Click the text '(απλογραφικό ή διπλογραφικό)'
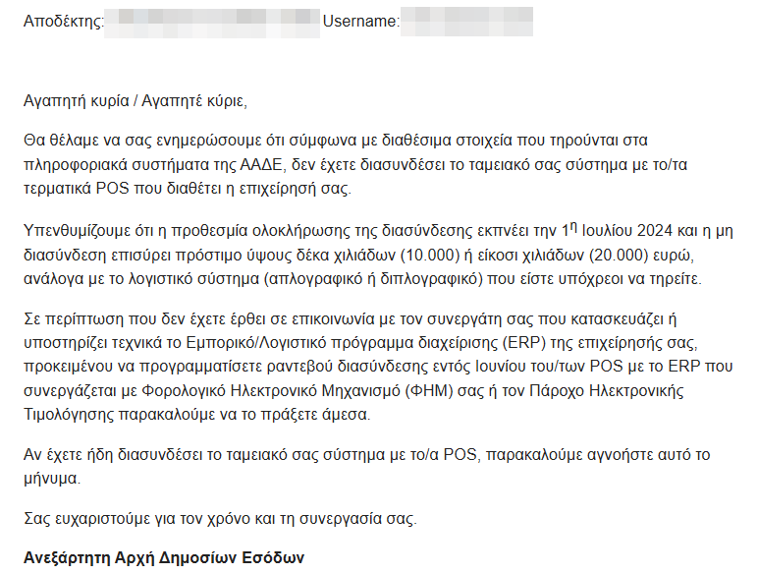The image size is (758, 574). tap(373, 279)
